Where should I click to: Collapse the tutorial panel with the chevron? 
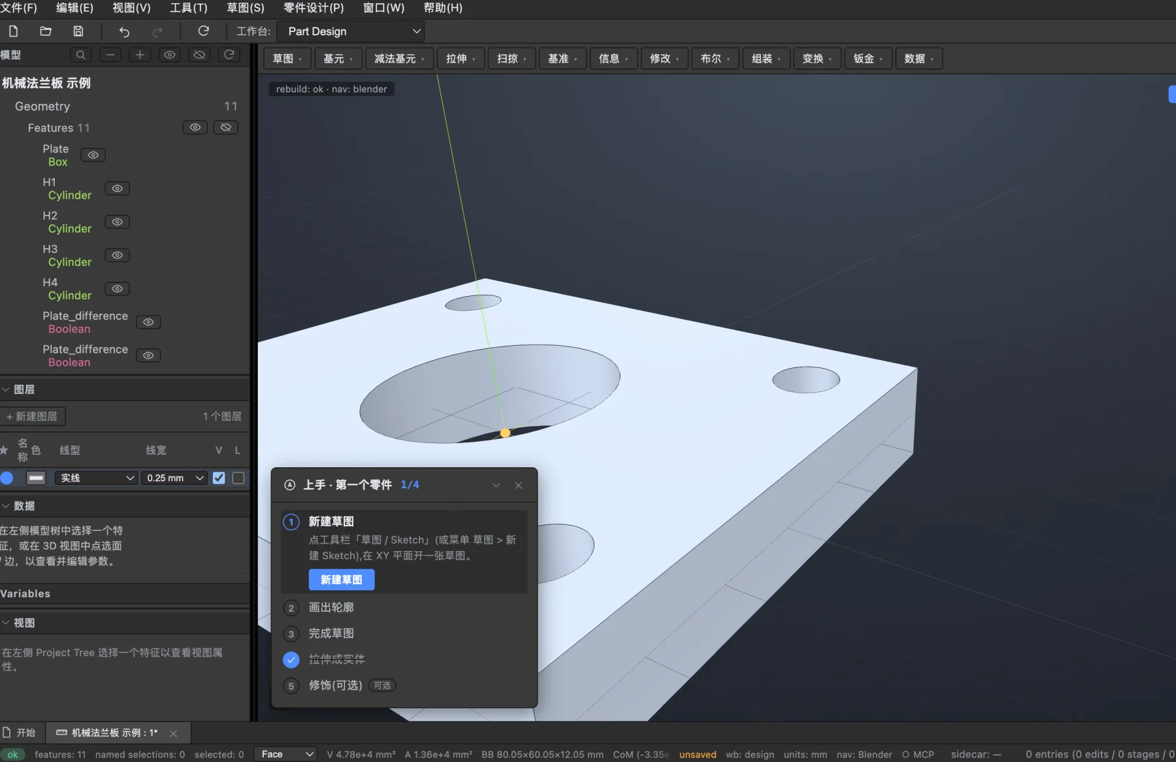(496, 485)
